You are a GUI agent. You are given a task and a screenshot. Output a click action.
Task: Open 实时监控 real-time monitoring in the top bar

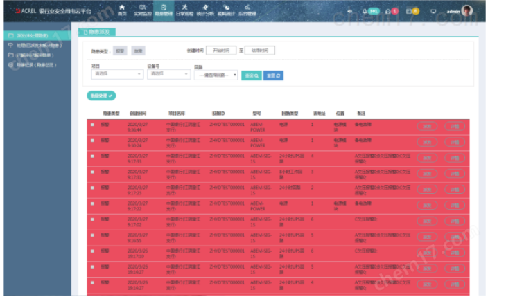[x=142, y=10]
